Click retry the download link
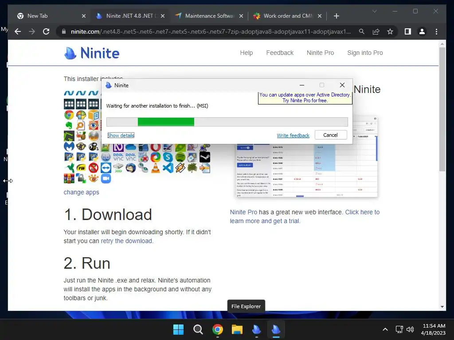 (126, 241)
